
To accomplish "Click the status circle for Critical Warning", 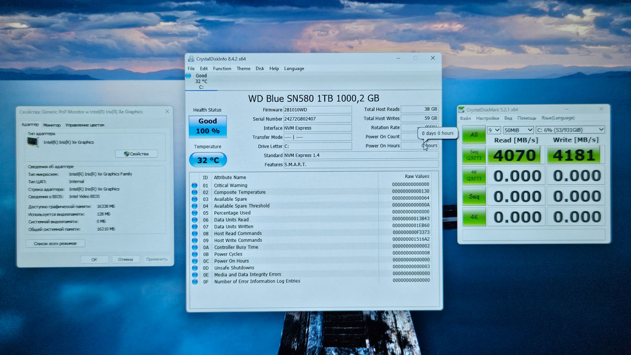I will [x=194, y=185].
